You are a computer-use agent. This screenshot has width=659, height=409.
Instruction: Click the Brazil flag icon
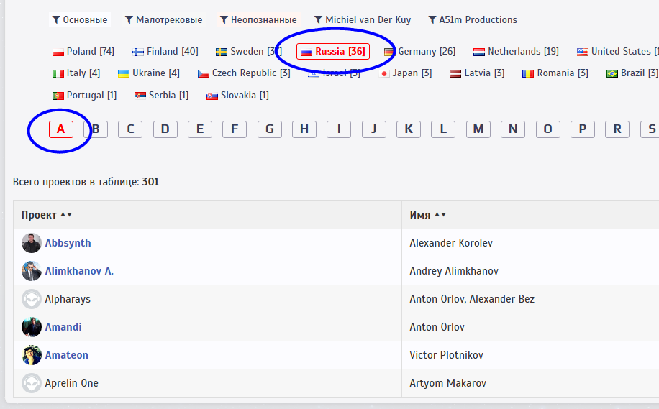(612, 74)
